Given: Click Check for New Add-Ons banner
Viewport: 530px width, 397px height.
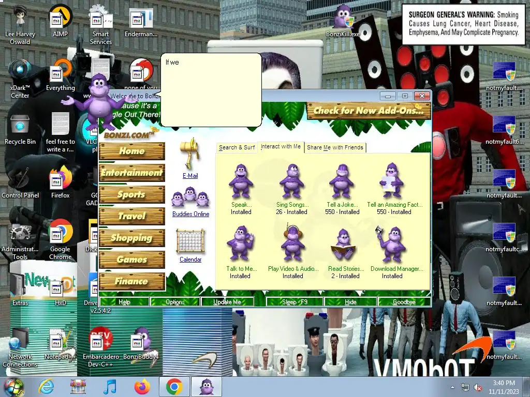Looking at the screenshot, I should point(369,111).
